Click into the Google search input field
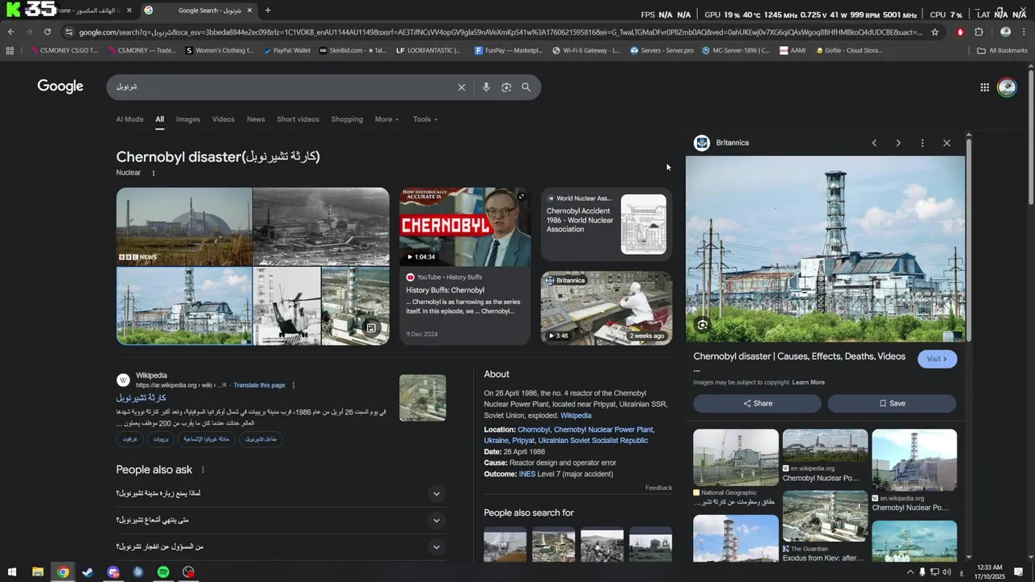Image resolution: width=1035 pixels, height=582 pixels. pyautogui.click(x=283, y=87)
